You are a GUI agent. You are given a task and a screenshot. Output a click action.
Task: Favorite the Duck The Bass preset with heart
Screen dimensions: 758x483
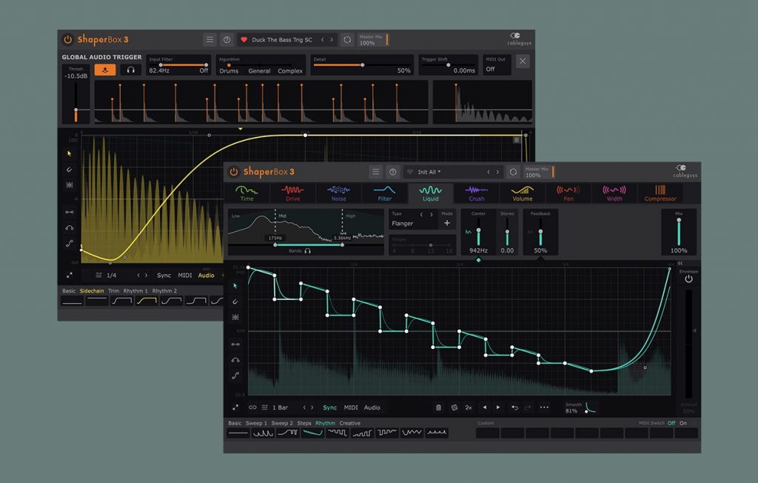[x=243, y=40]
